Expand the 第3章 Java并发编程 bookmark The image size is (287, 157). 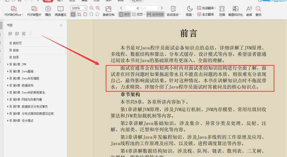point(8,78)
